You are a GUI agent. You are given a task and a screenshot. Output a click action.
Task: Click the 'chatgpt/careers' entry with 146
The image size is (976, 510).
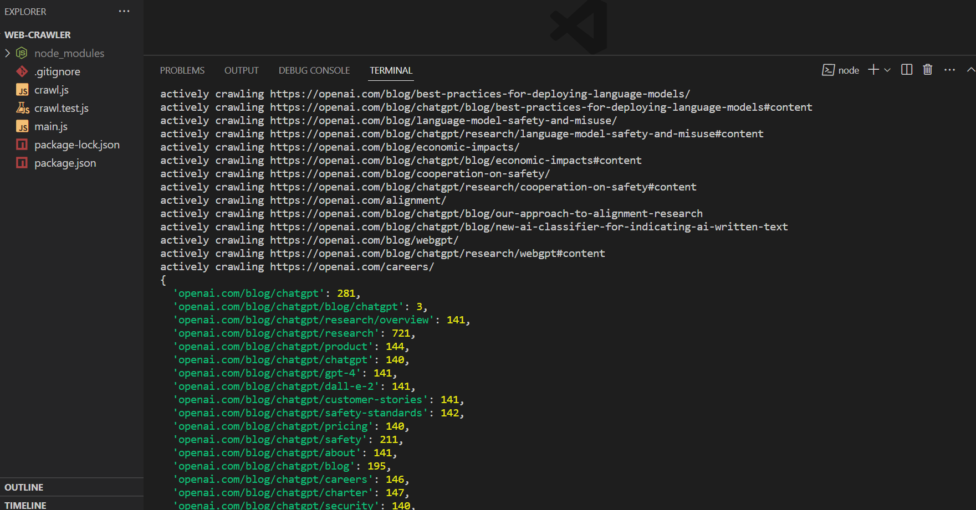coord(291,480)
